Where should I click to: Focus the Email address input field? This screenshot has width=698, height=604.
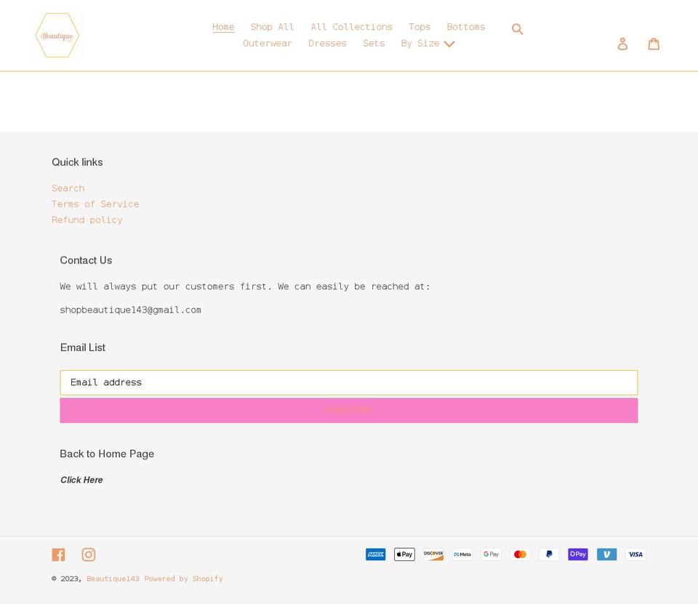point(348,382)
